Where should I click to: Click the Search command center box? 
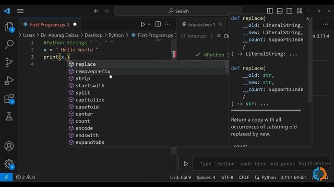(178, 11)
